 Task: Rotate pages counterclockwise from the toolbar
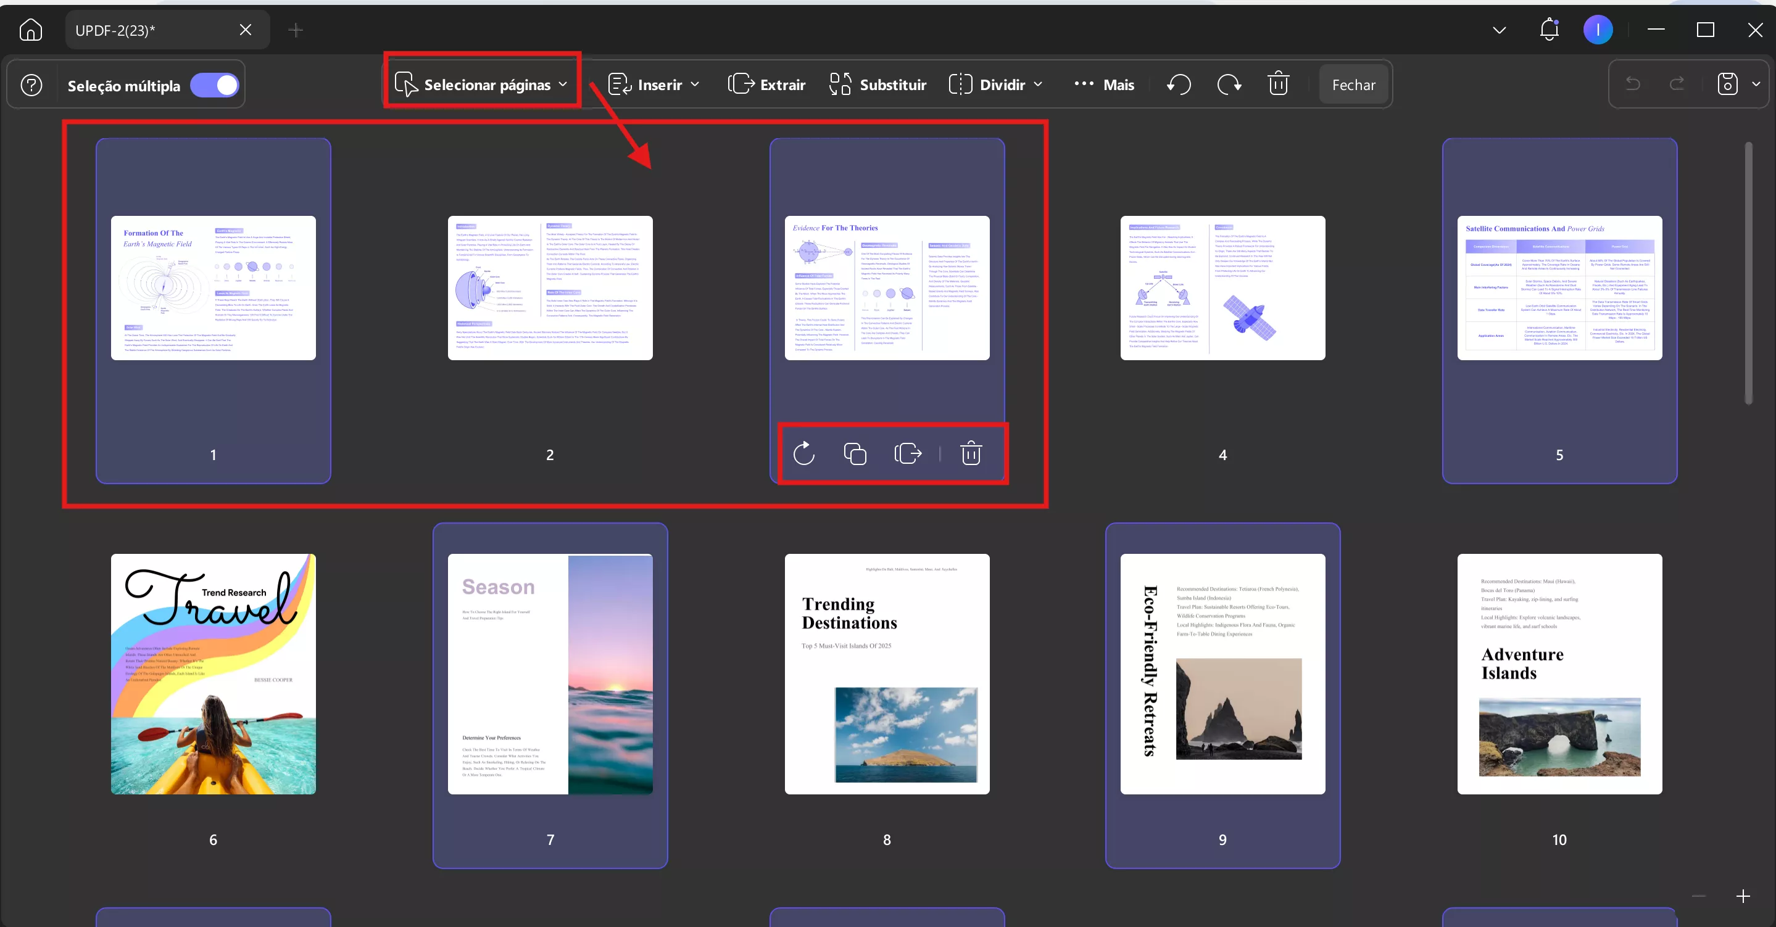click(1179, 84)
